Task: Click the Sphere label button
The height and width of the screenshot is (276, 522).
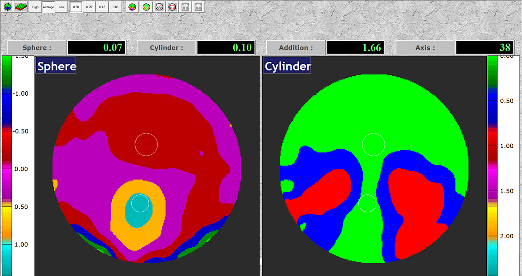Action: (x=37, y=48)
